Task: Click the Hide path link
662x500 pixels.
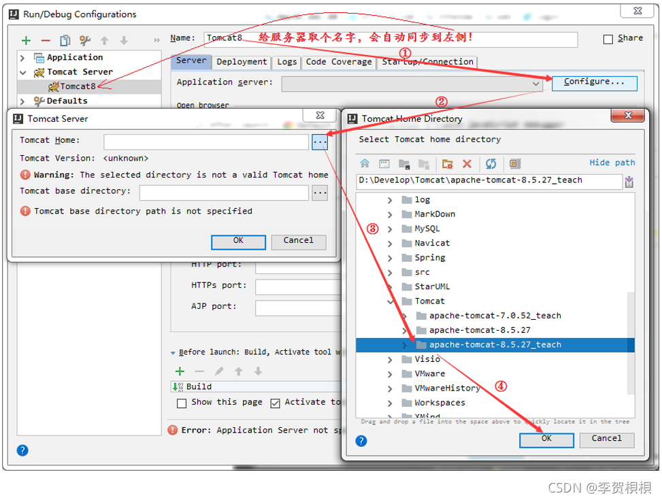Action: [x=612, y=163]
